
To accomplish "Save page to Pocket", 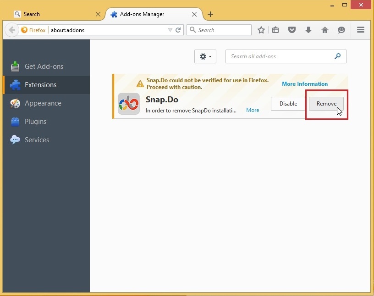I will [292, 29].
